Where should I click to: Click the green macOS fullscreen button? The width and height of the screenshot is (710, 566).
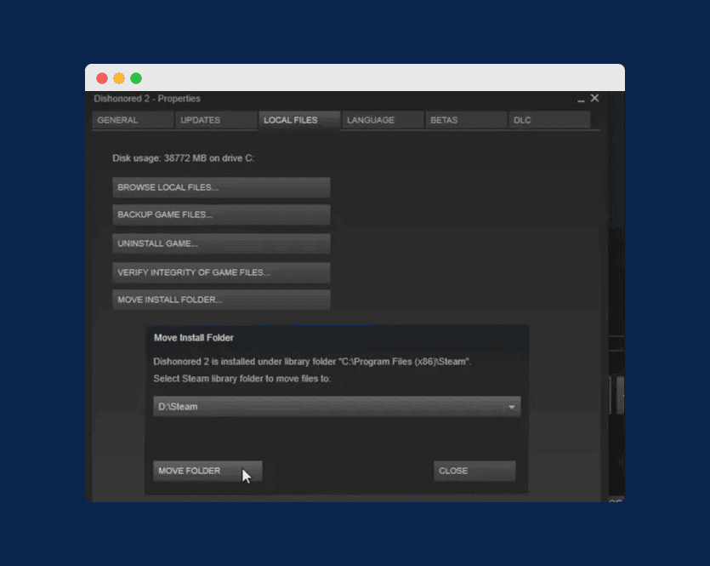pos(136,78)
